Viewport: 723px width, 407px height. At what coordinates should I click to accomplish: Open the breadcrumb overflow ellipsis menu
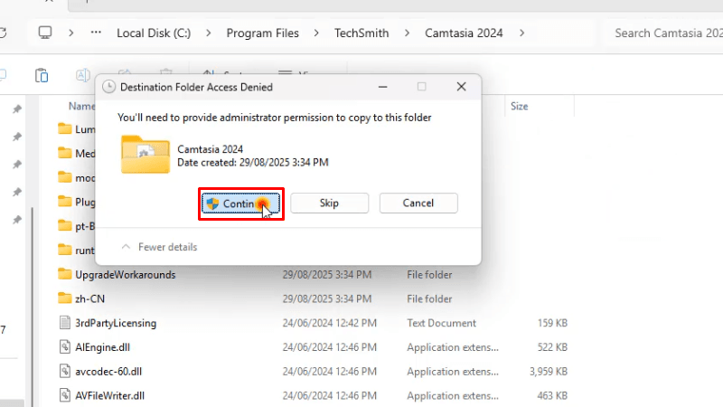pos(96,33)
